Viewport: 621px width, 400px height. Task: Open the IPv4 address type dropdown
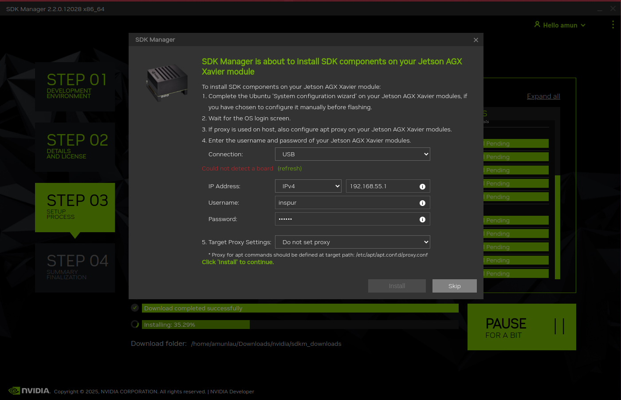coord(308,186)
